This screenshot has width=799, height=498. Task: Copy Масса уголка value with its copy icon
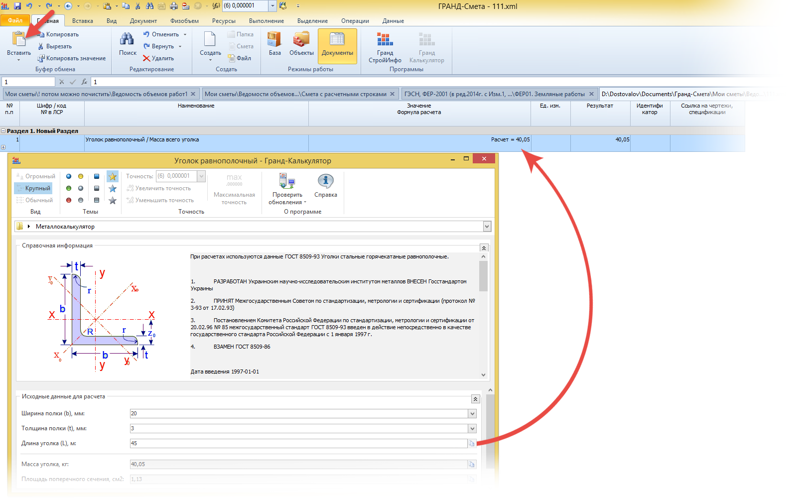[471, 464]
